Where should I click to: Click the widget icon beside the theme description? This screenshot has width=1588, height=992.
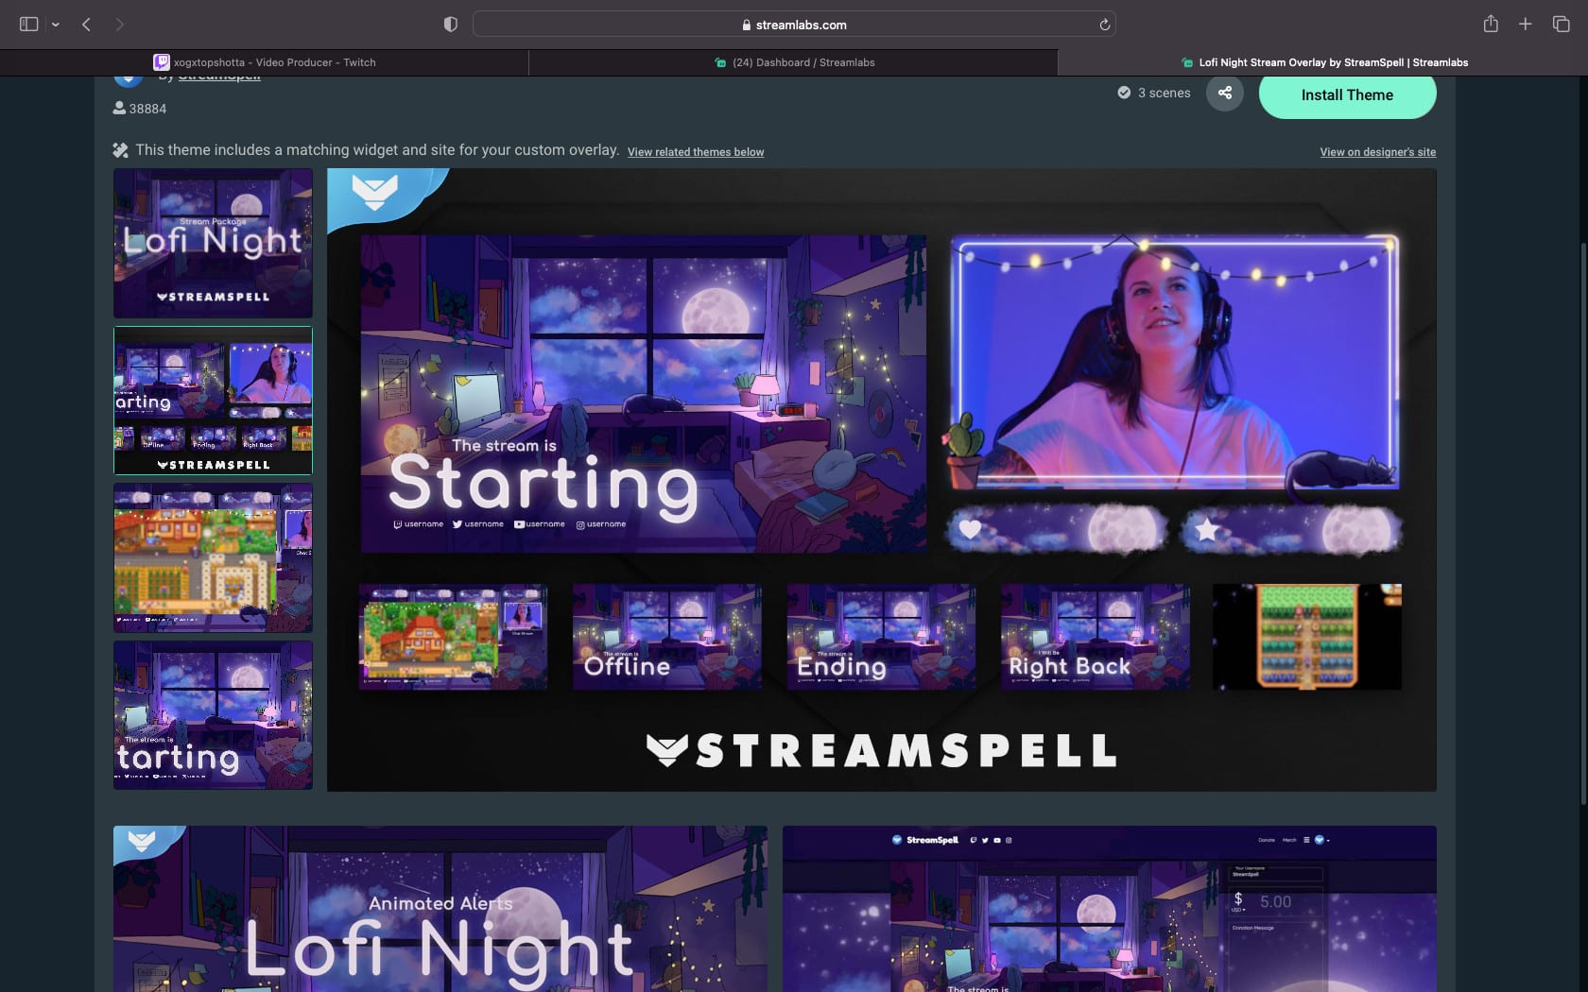point(120,149)
